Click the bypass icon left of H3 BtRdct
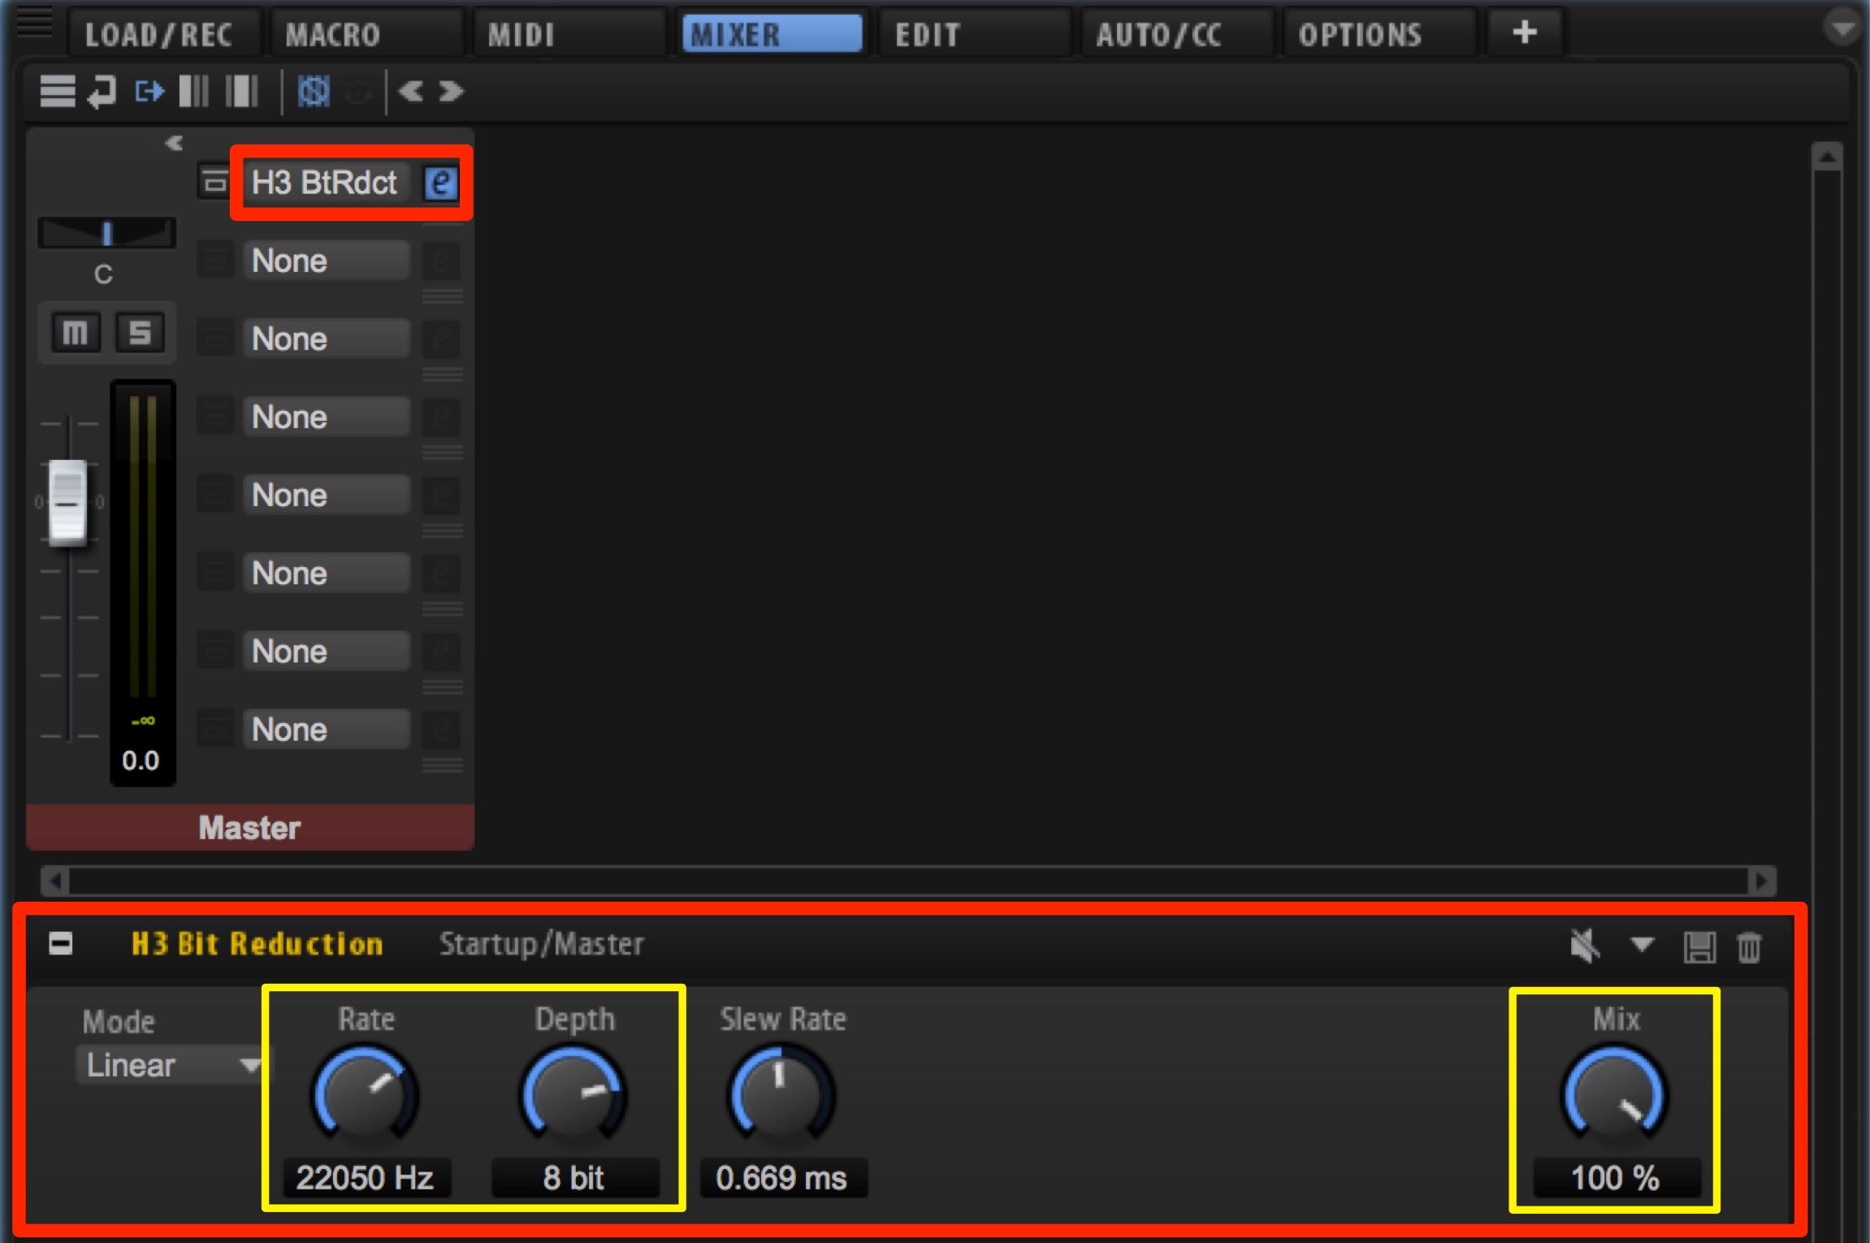Image resolution: width=1870 pixels, height=1243 pixels. coord(215,183)
